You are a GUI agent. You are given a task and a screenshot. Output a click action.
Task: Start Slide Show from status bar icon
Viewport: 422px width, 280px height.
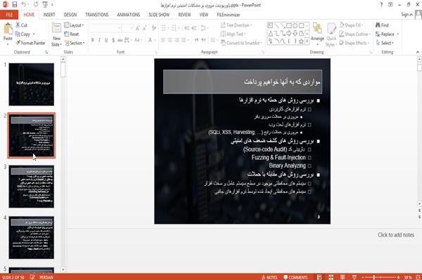pos(354,277)
